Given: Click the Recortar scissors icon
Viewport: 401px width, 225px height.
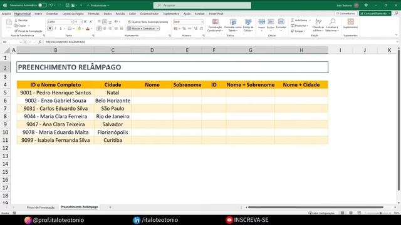Looking at the screenshot, I should point(16,20).
